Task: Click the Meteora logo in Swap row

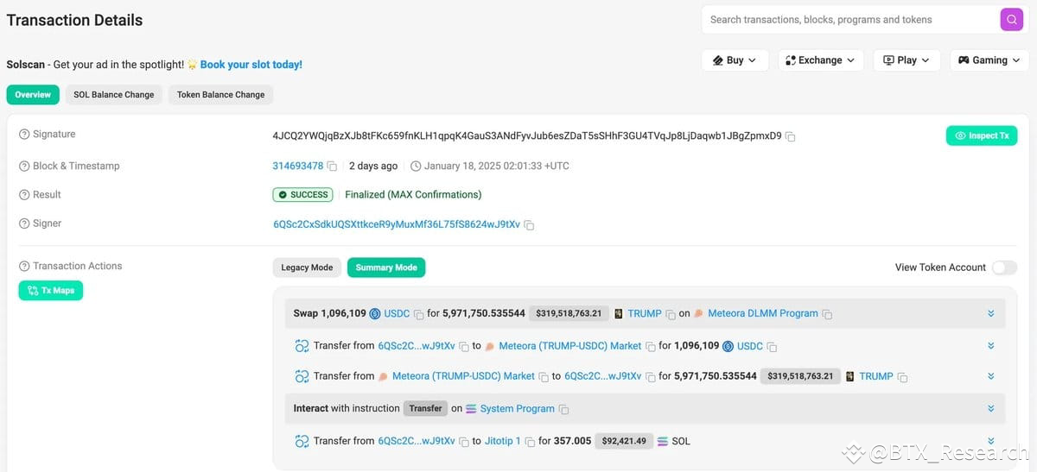Action: pos(698,313)
